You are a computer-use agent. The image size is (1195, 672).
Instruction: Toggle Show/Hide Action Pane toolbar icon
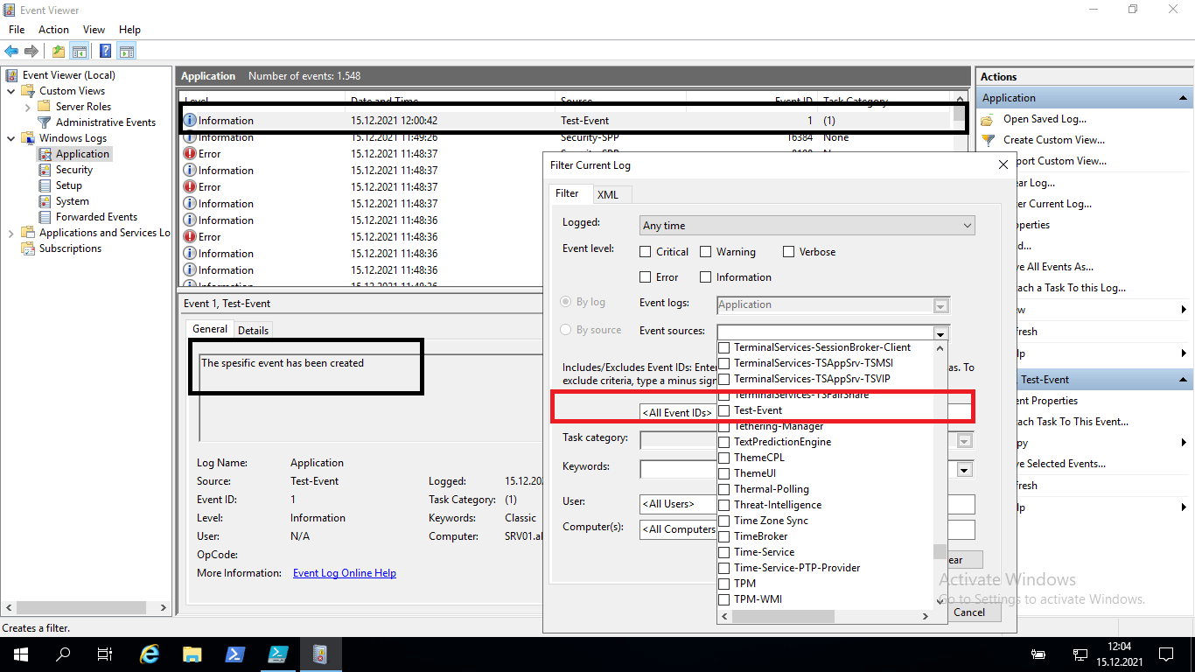(127, 52)
